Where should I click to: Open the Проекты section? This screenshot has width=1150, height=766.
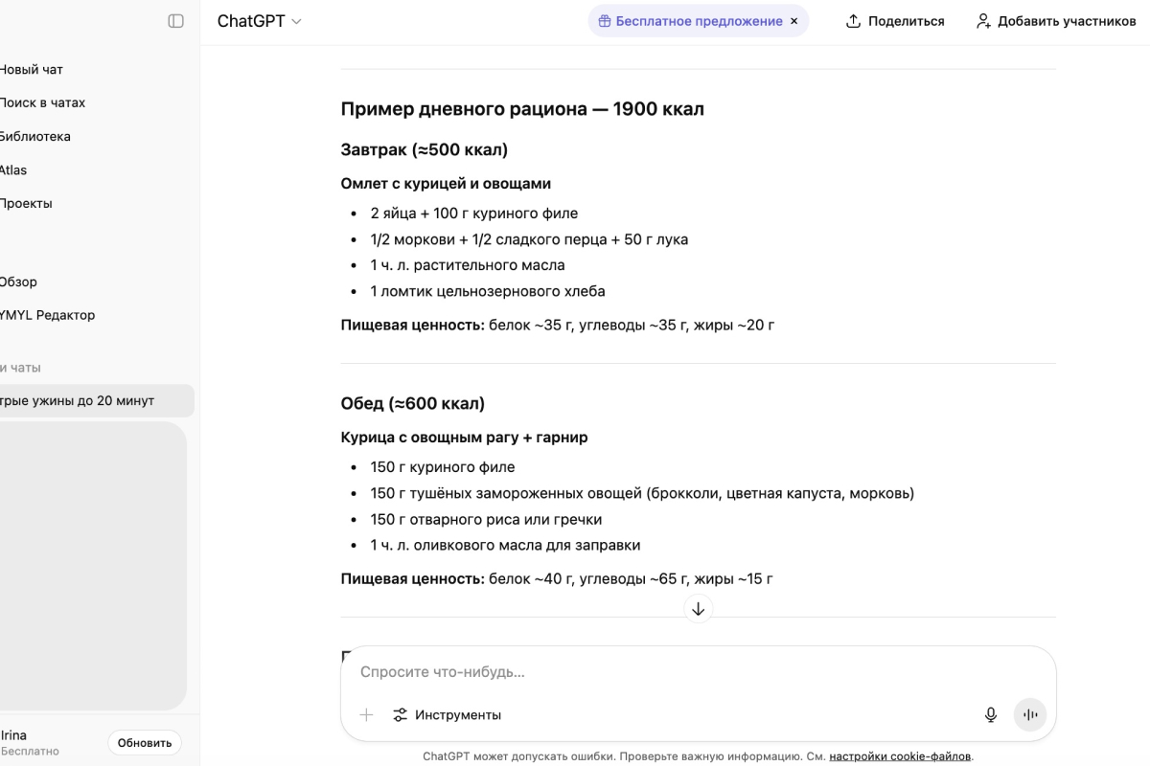pos(25,203)
